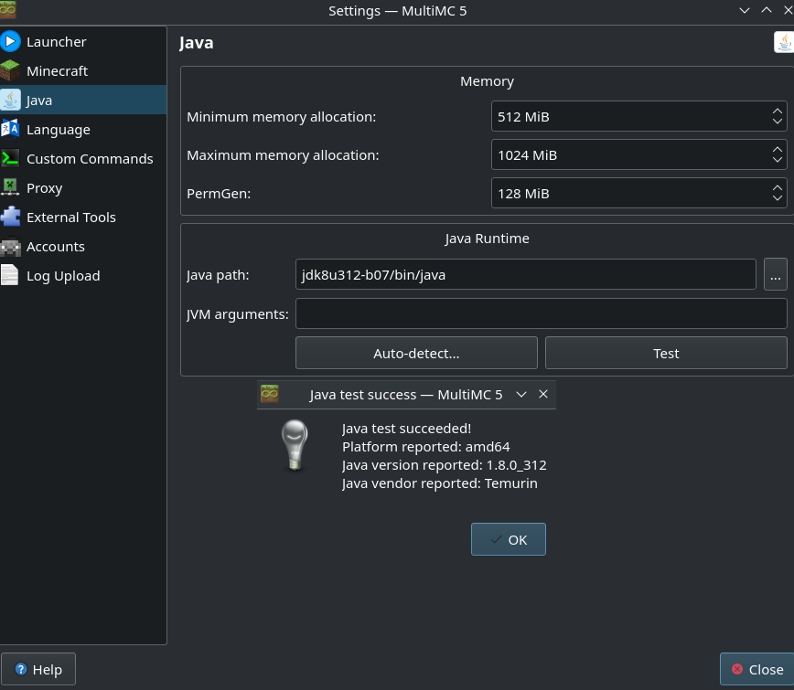
Task: Open the titlebar dropdown arrow
Action: click(744, 11)
